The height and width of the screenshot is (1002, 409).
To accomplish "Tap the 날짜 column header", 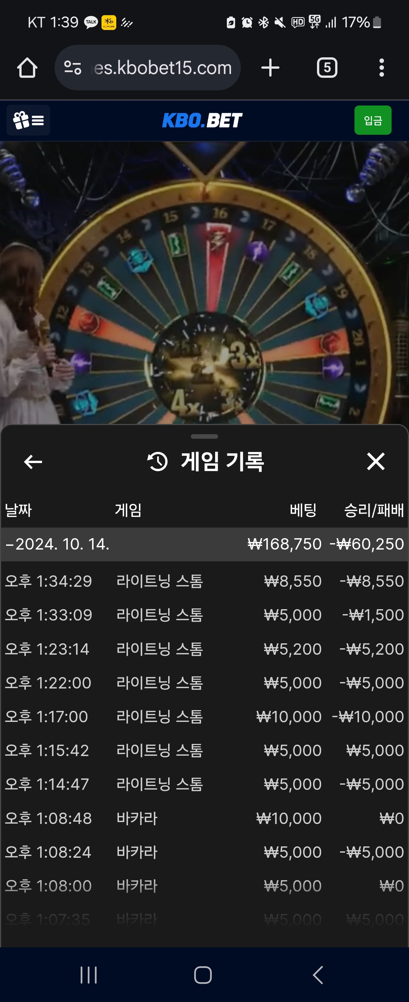I will pyautogui.click(x=18, y=510).
